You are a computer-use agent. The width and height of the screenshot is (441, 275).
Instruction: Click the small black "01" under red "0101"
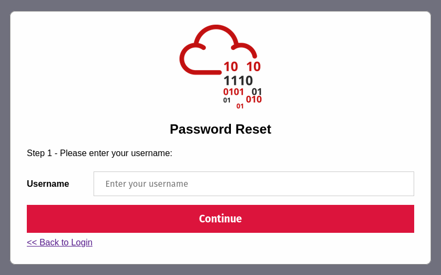pos(227,100)
